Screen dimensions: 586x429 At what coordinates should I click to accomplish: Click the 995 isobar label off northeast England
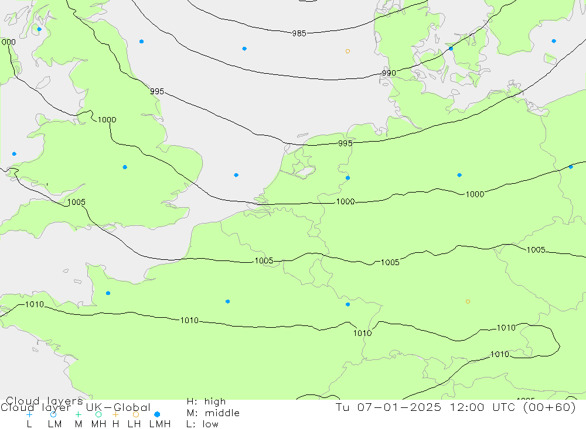157,91
